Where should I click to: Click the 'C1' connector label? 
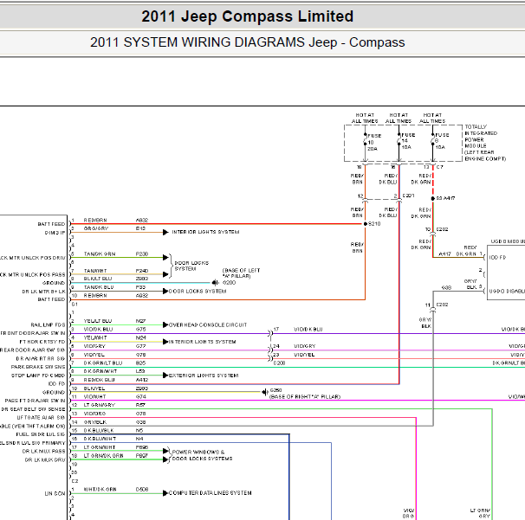pos(75,305)
